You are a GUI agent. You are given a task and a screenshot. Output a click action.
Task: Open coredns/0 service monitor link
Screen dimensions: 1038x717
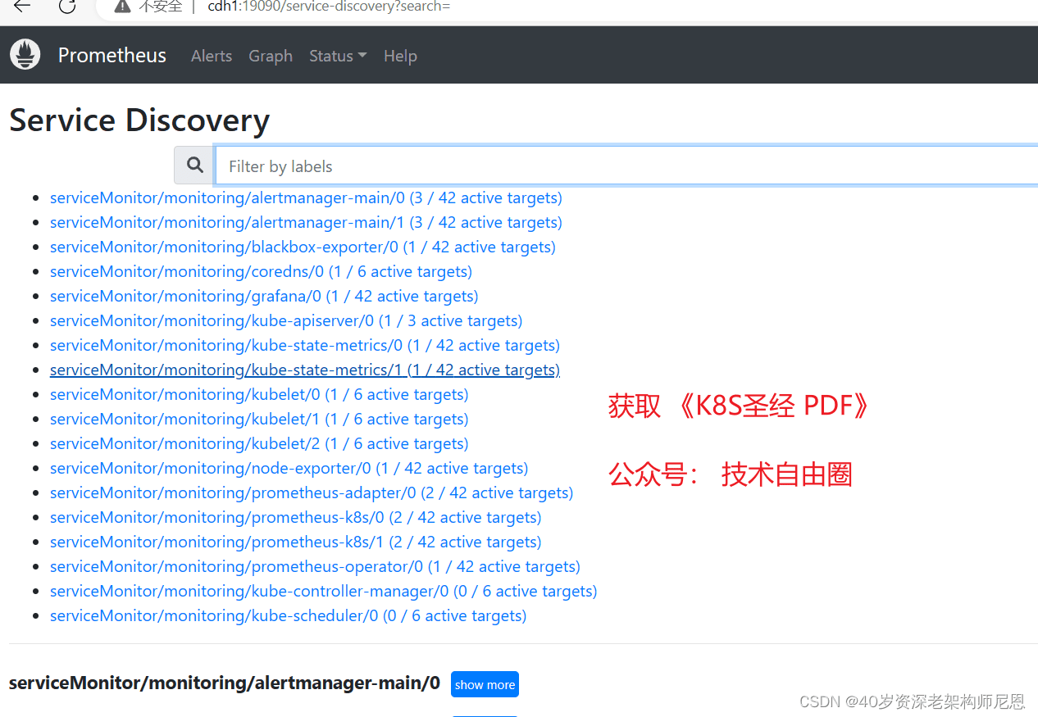click(261, 271)
